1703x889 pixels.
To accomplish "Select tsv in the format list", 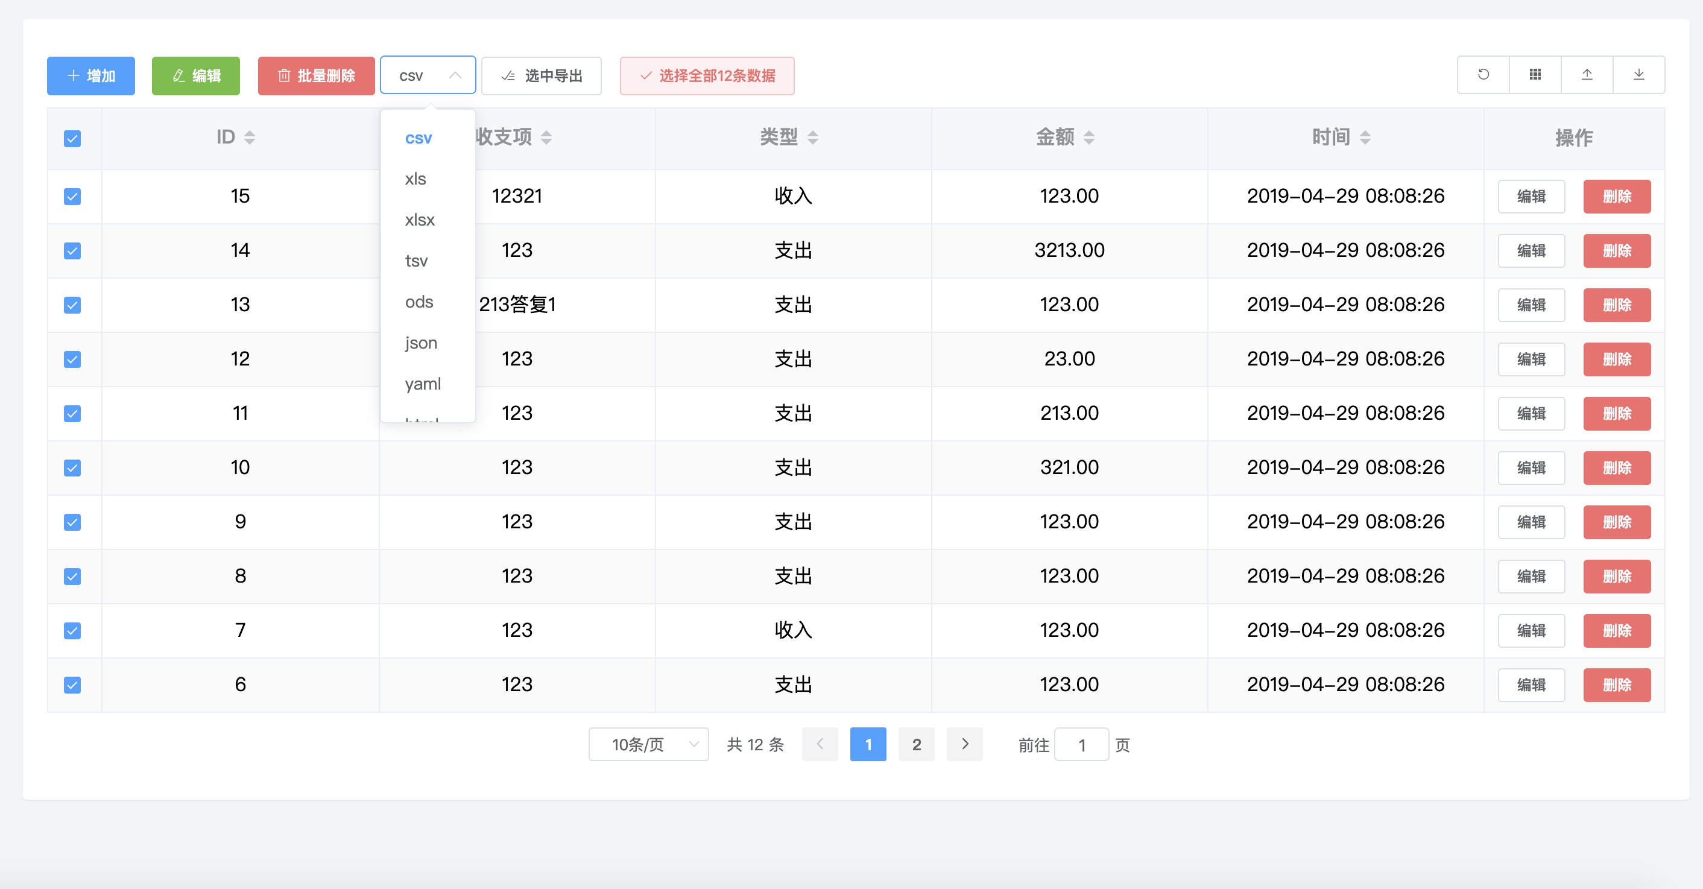I will (428, 261).
